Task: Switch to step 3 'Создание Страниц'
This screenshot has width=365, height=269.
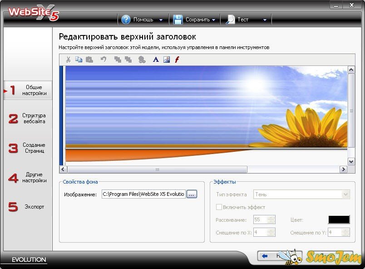Action: pos(27,148)
